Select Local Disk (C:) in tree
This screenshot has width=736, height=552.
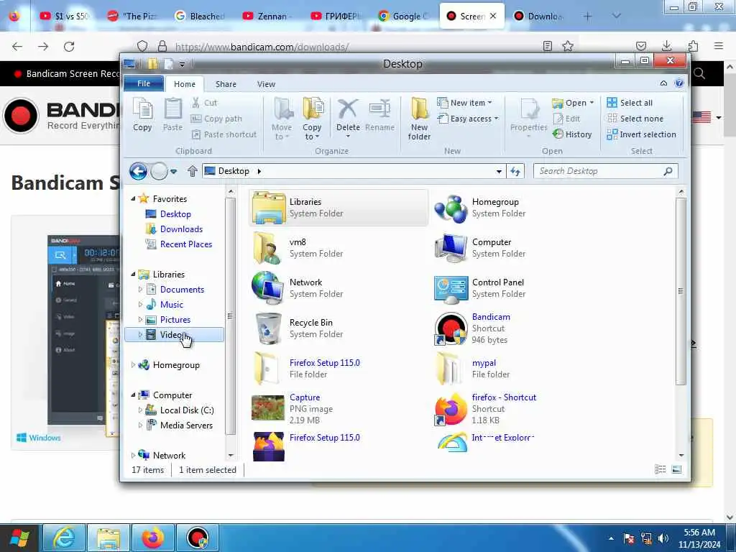click(x=187, y=410)
